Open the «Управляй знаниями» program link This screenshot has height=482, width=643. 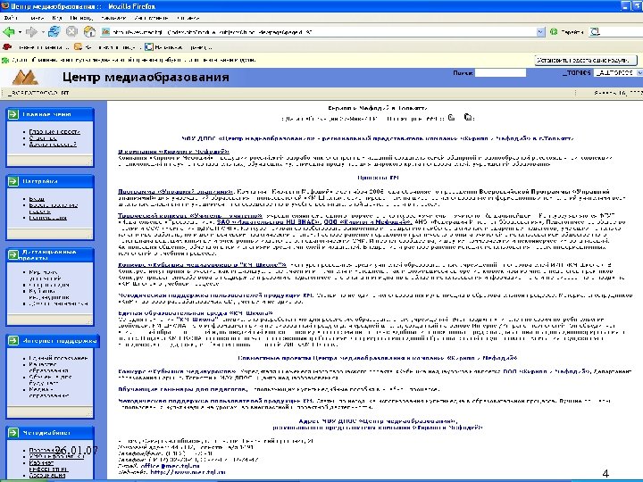pos(176,191)
